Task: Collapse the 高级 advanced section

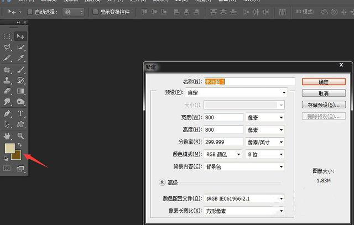Action: tap(163, 182)
